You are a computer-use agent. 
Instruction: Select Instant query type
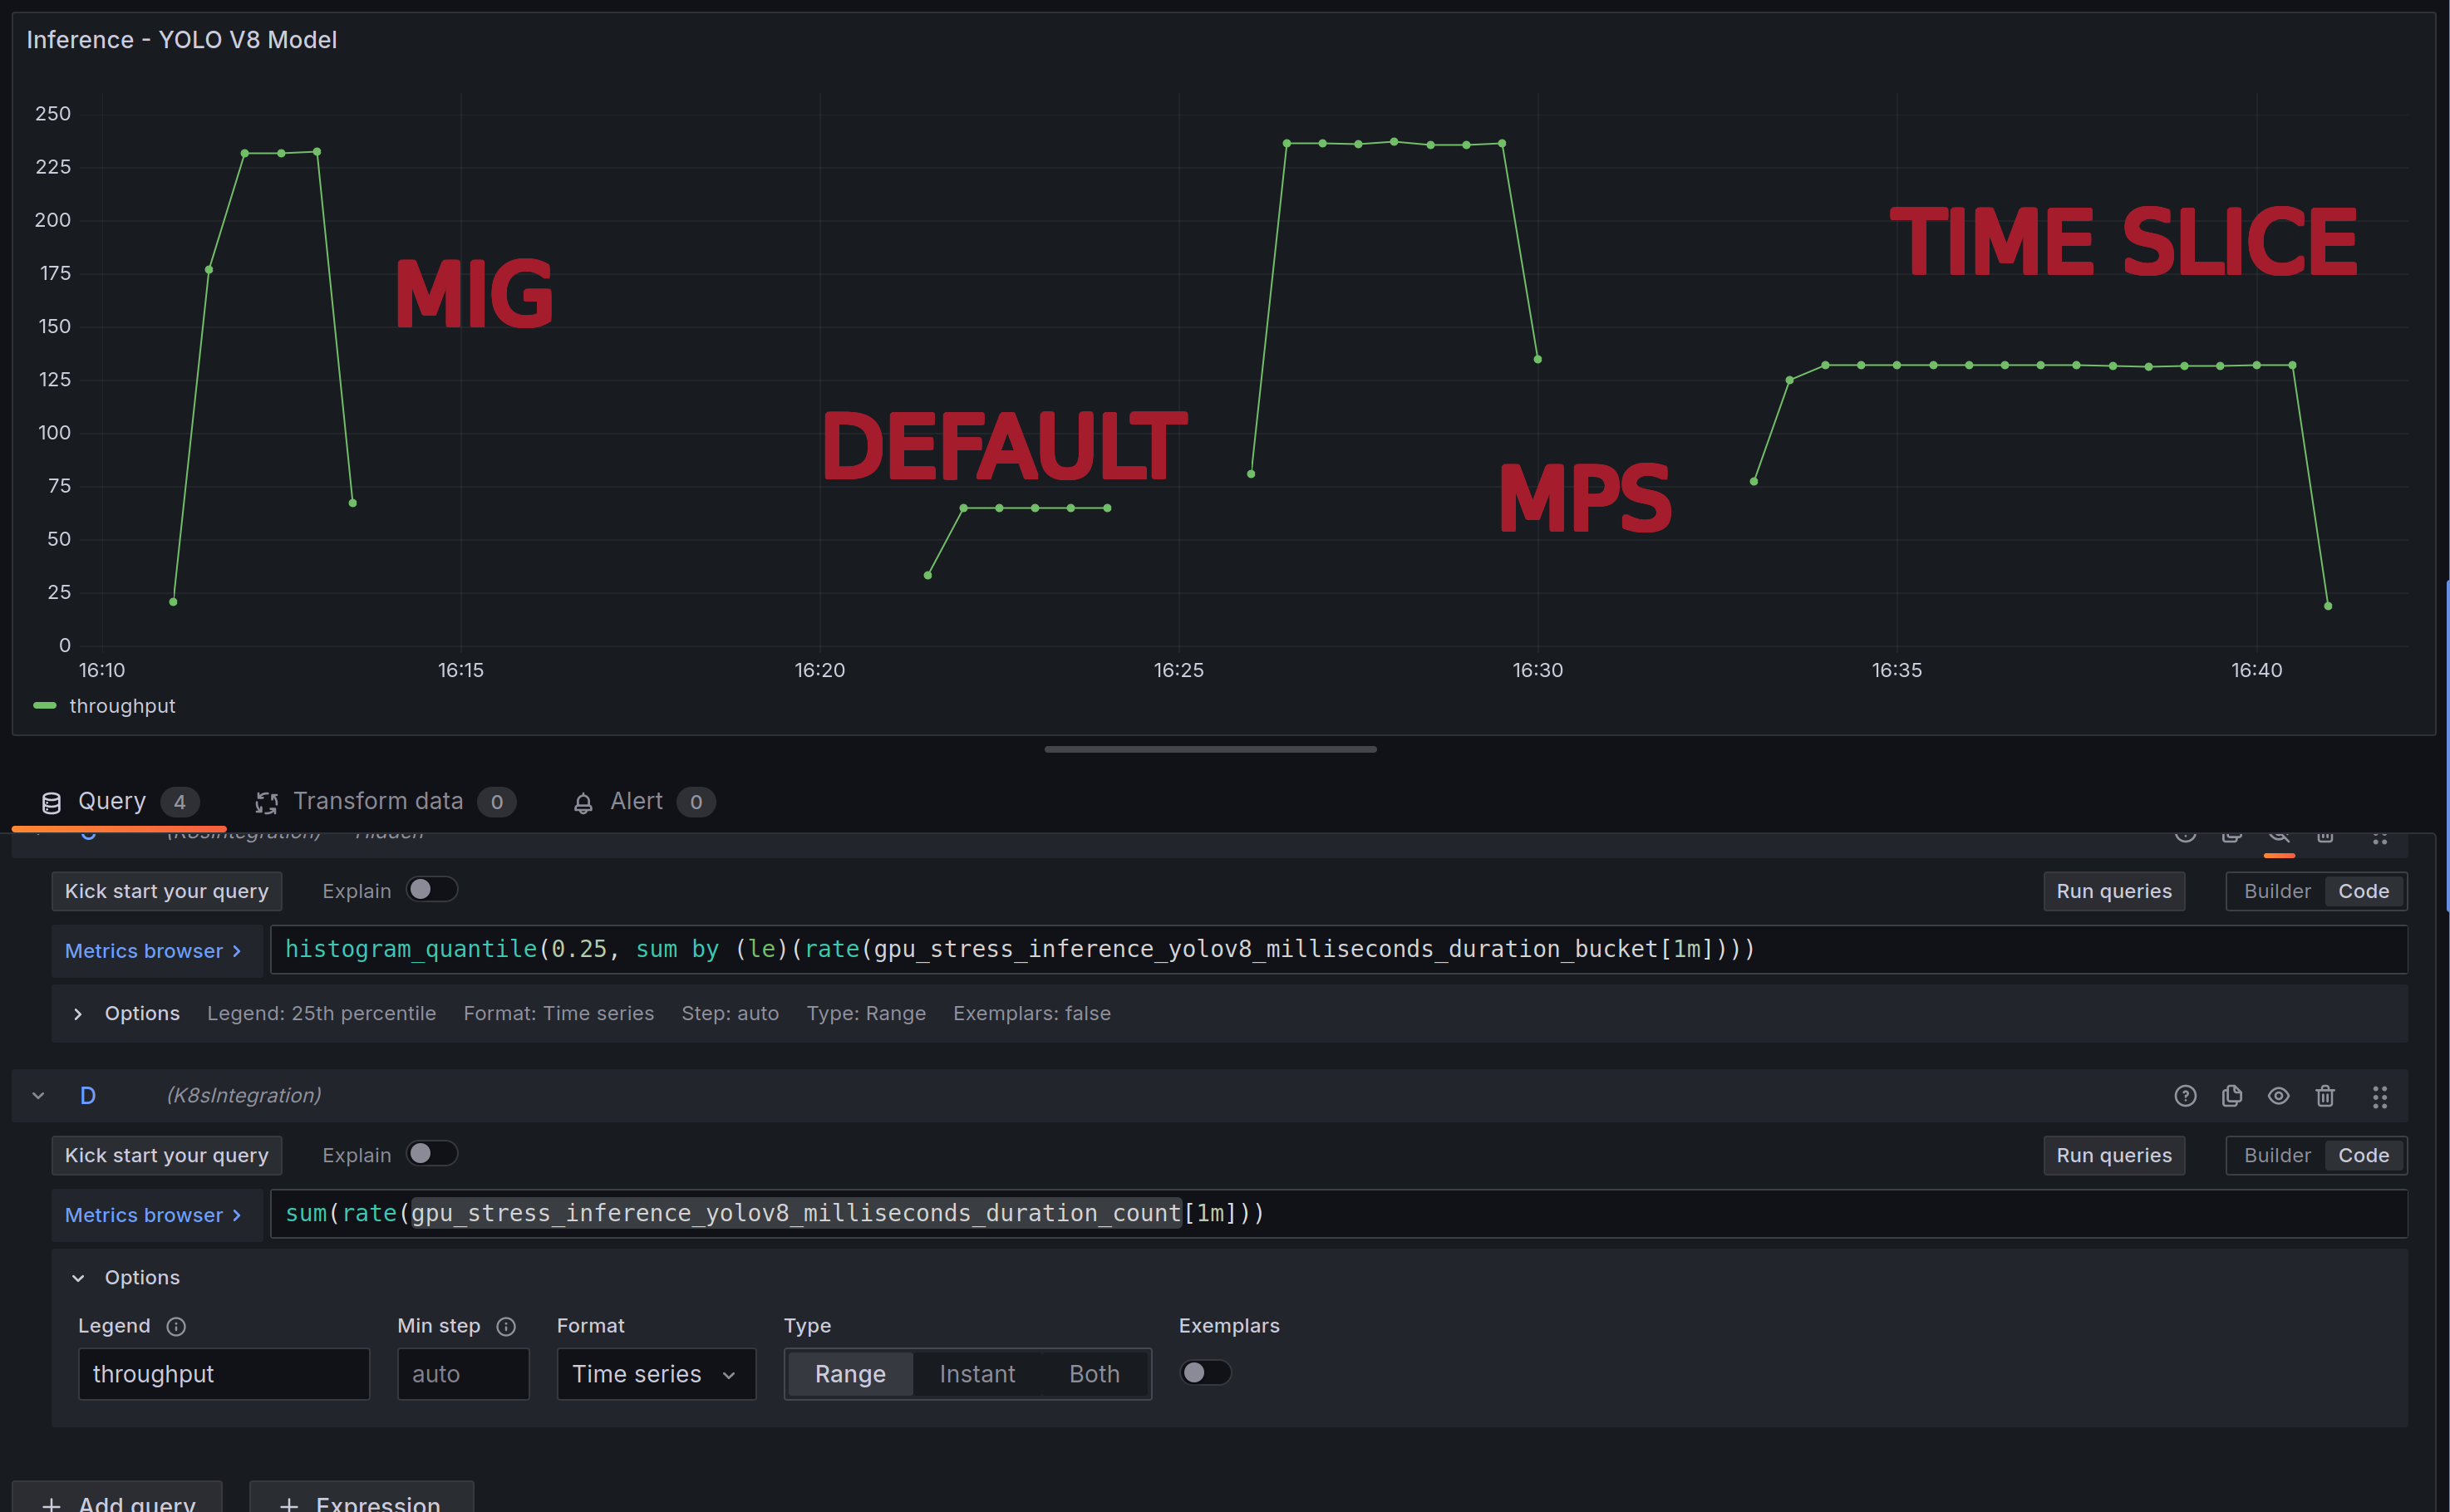click(977, 1374)
